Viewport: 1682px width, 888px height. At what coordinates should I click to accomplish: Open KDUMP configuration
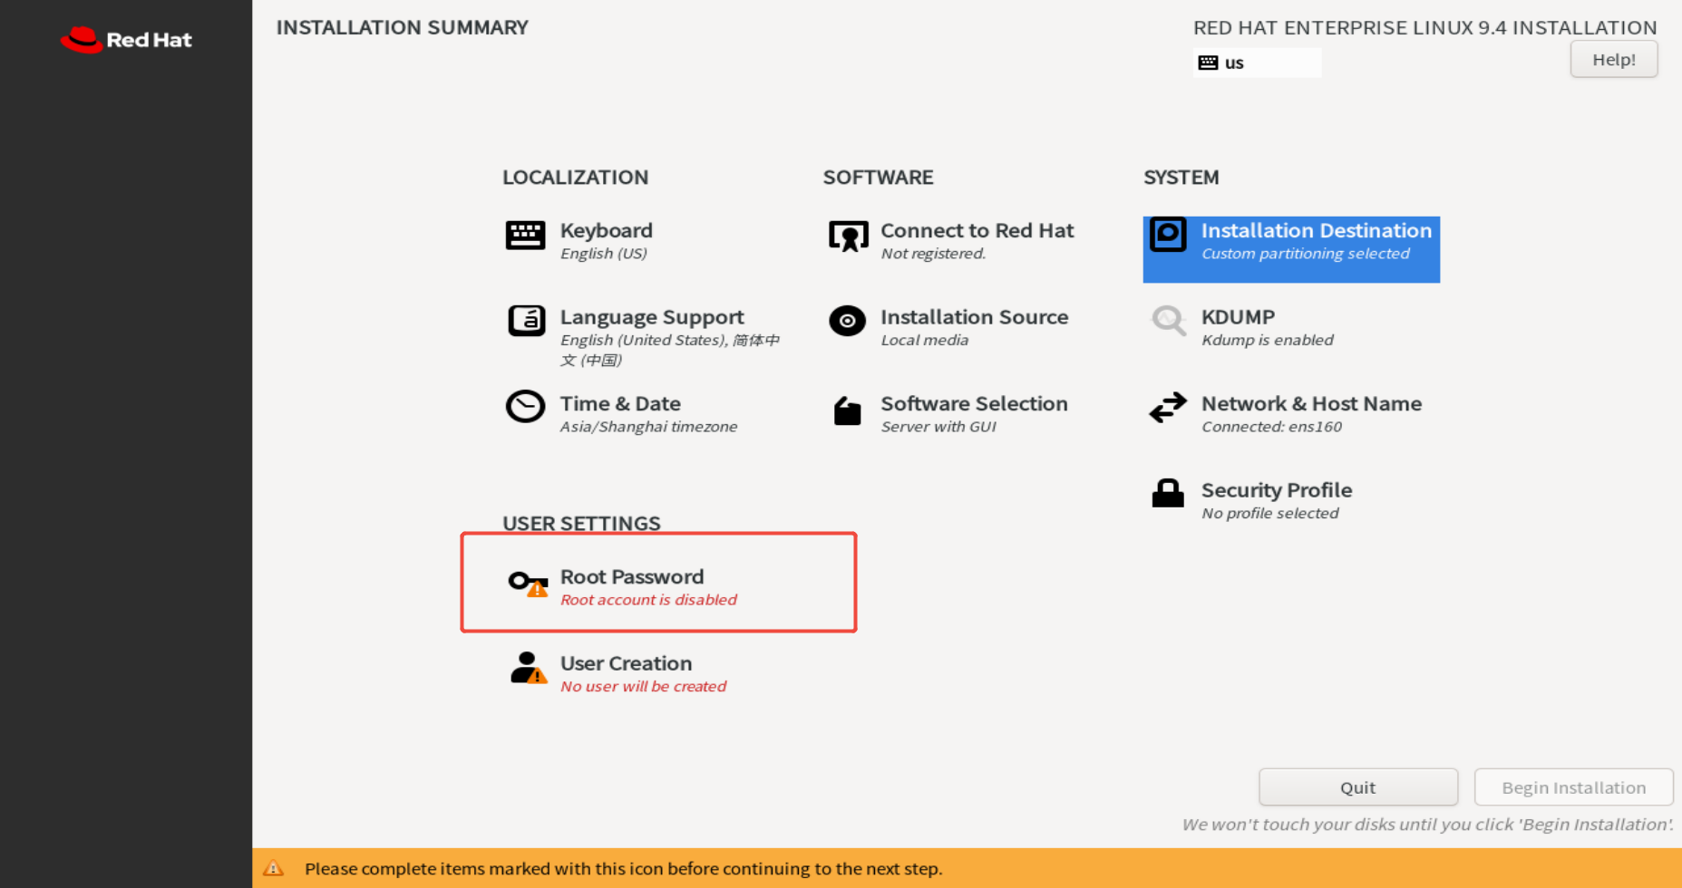[1238, 317]
